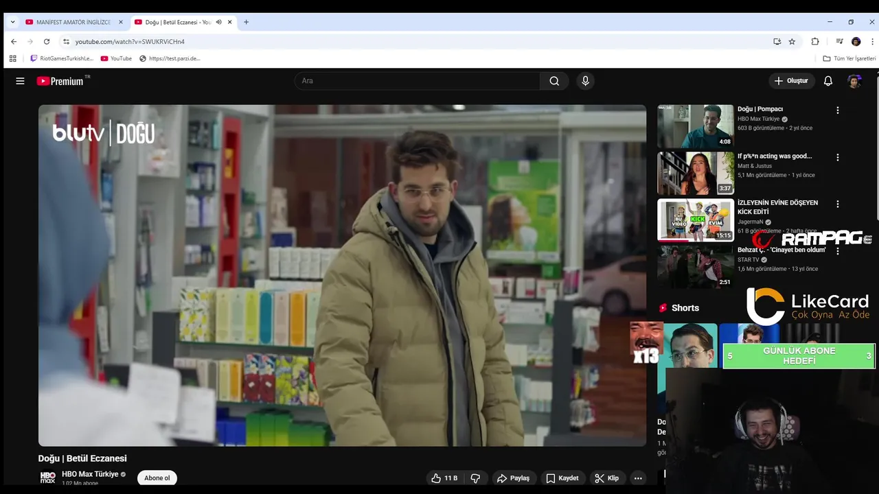Open a new browser tab
879x494 pixels.
(247, 22)
